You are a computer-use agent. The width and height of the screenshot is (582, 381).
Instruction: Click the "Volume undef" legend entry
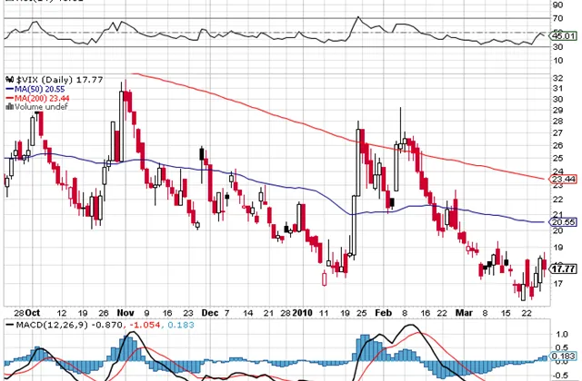click(41, 107)
